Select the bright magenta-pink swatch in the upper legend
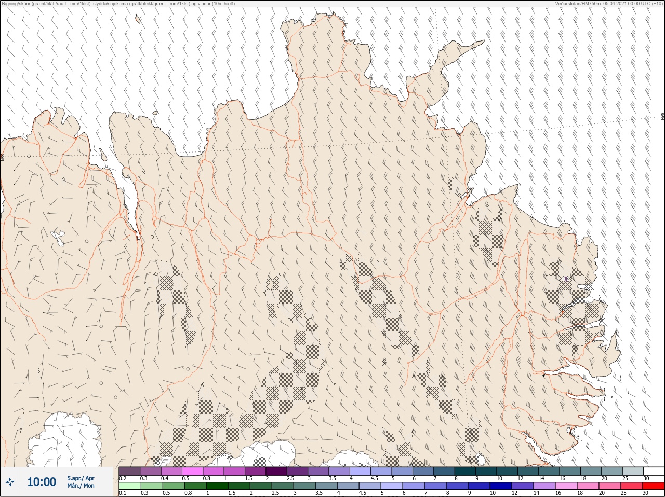The width and height of the screenshot is (665, 497). point(192,471)
